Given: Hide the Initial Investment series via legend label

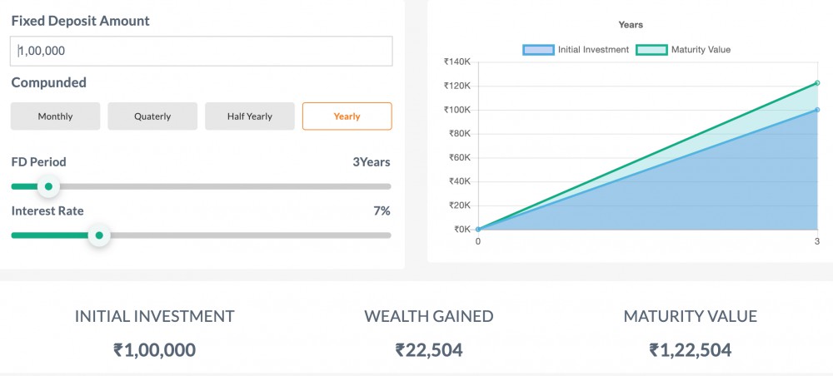Looking at the screenshot, I should pos(593,50).
